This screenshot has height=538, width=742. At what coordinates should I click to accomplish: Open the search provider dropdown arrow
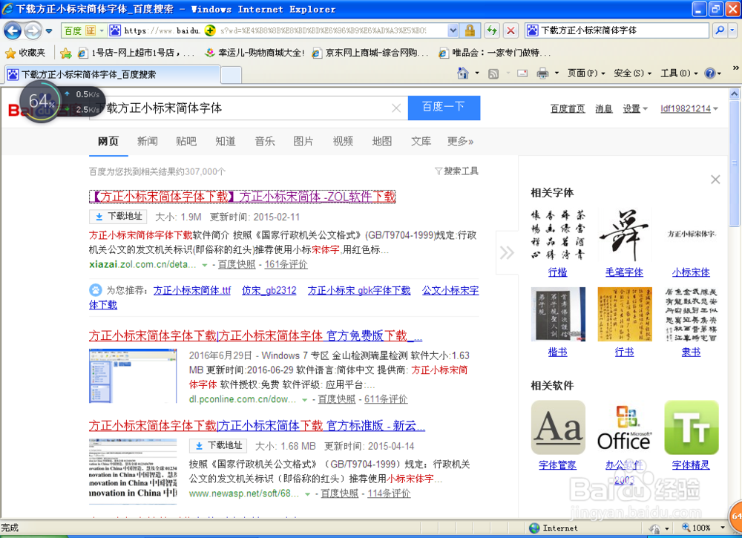click(x=732, y=30)
